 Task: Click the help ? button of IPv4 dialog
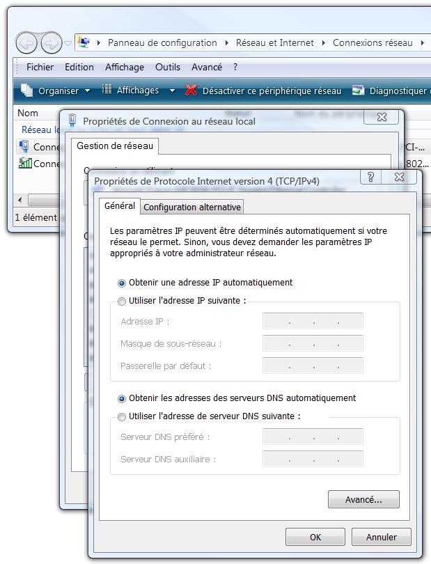370,177
